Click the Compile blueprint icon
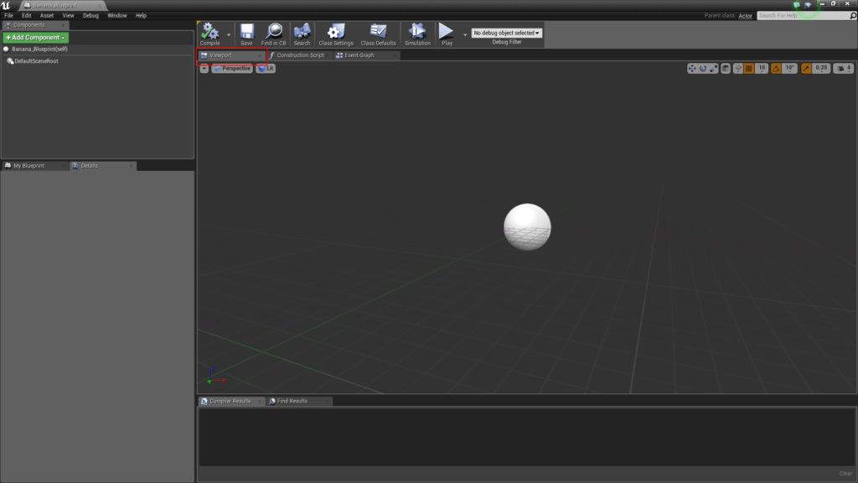Viewport: 858px width, 483px height. click(x=209, y=32)
